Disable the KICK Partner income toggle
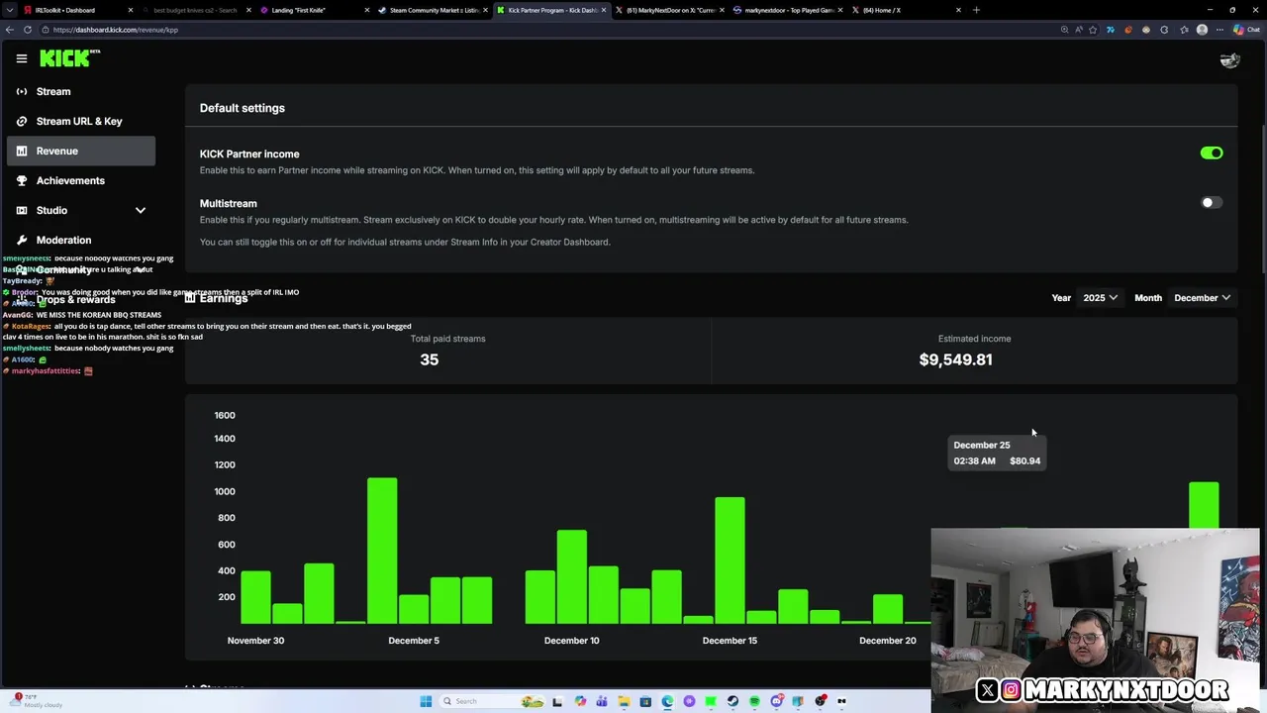Viewport: 1267px width, 713px height. click(x=1212, y=153)
